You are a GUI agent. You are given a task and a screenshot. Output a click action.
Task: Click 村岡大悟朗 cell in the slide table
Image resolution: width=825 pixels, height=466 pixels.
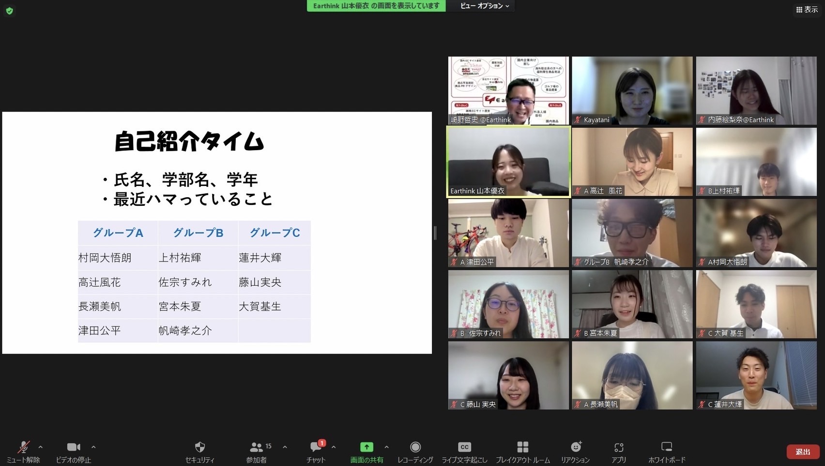(x=118, y=258)
